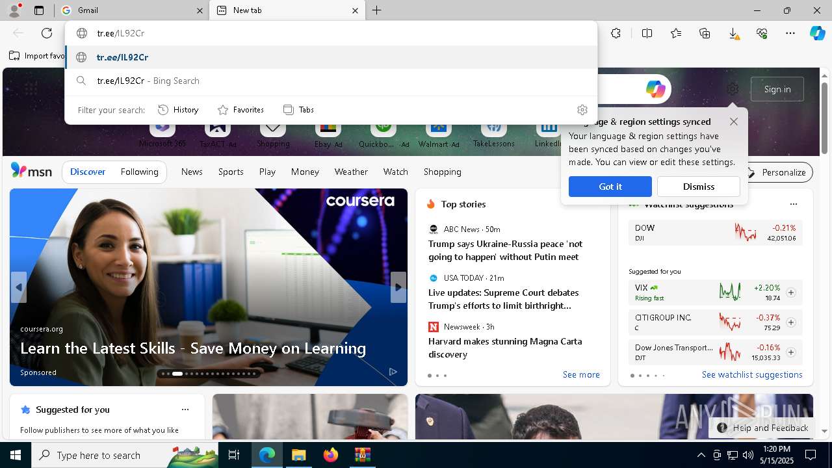Open the Sports category
This screenshot has width=832, height=468.
coord(231,172)
